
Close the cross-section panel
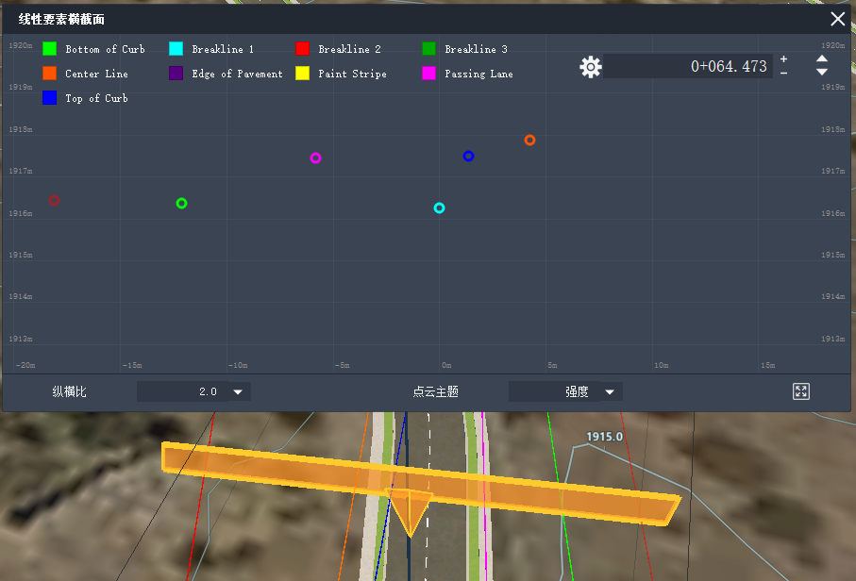(837, 19)
